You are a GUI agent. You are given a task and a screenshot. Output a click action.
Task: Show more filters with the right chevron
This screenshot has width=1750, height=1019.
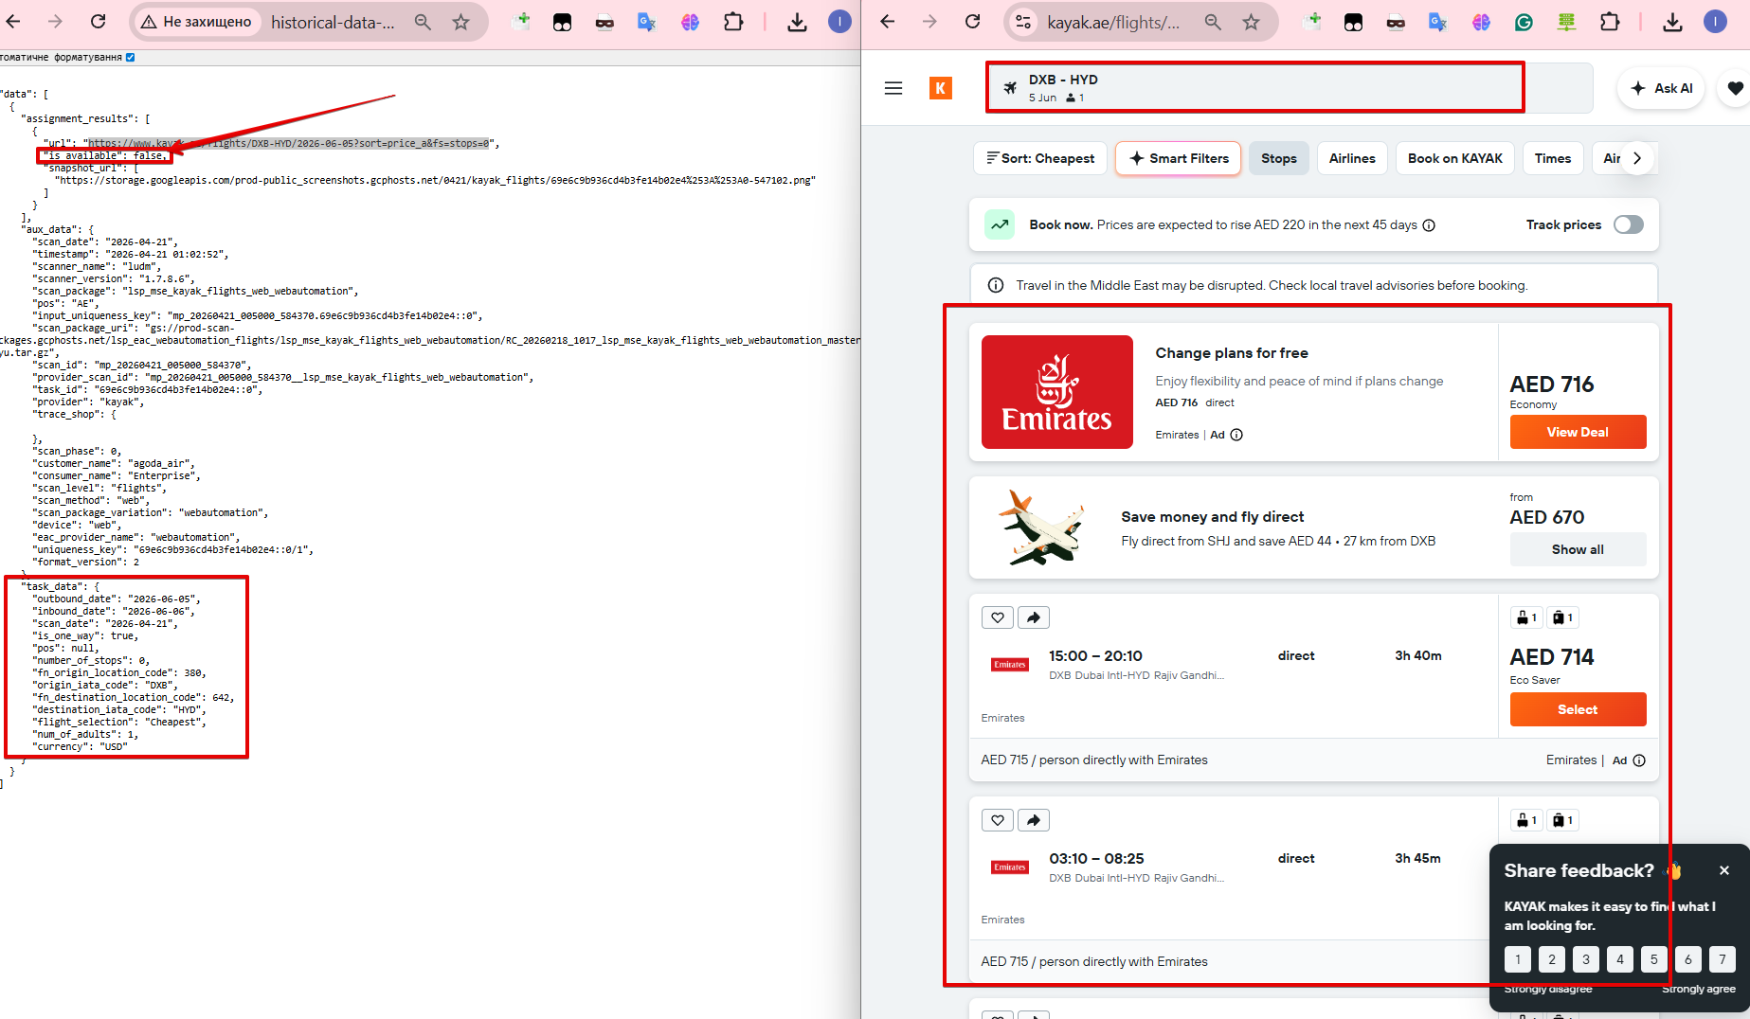pos(1637,158)
